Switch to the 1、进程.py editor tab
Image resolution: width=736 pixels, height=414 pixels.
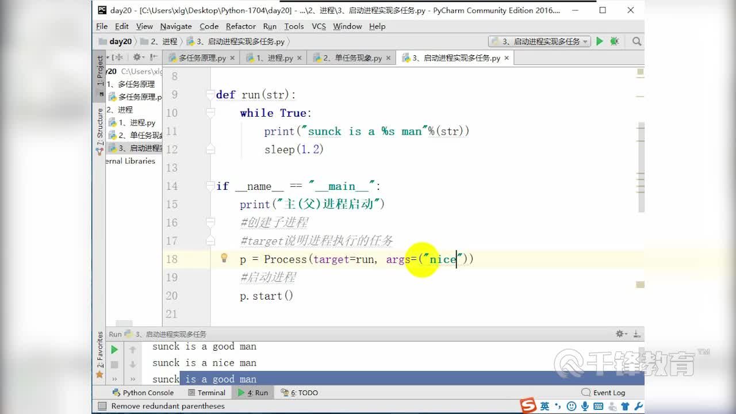[x=273, y=57]
